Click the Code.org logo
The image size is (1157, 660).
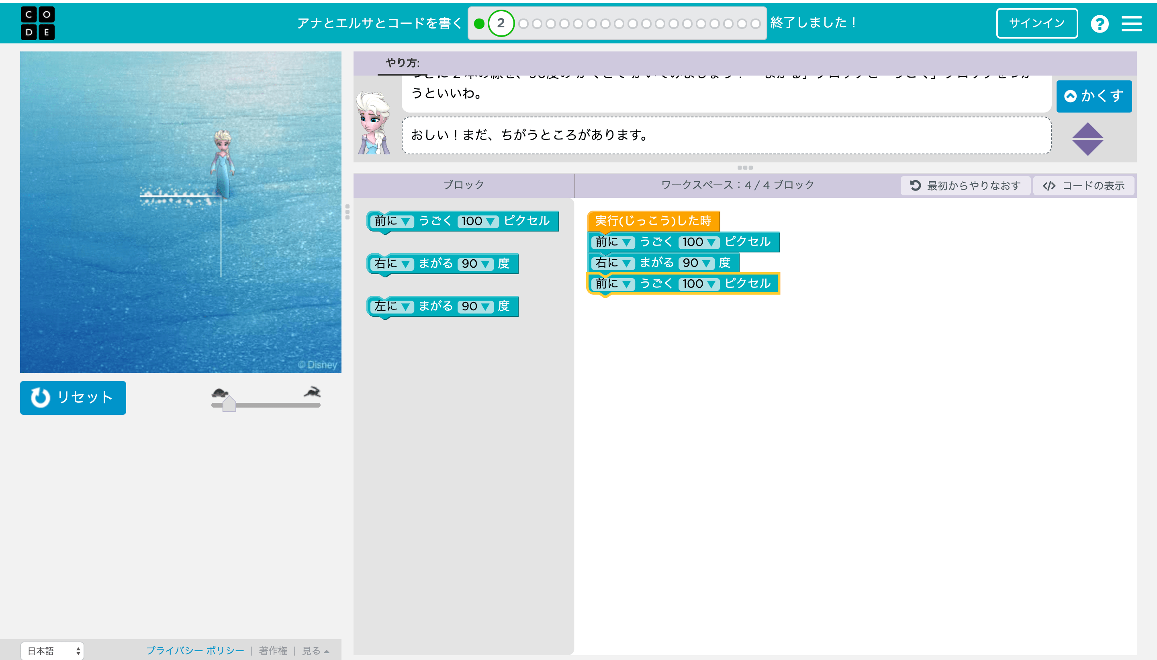tap(38, 23)
